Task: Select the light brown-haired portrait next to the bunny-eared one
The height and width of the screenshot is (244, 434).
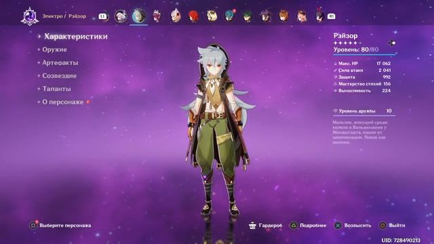Action: click(302, 16)
